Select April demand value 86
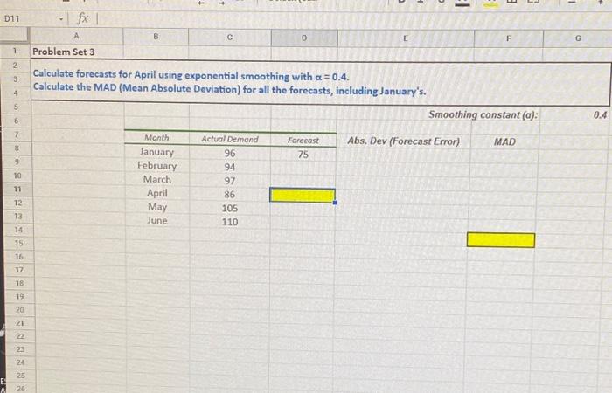This screenshot has height=393, width=612. 229,195
